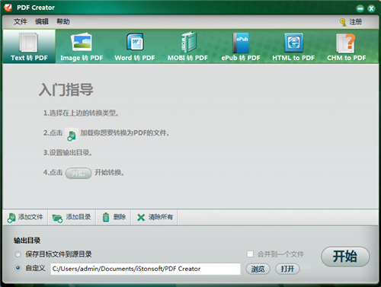Open the 帮助 menu
The height and width of the screenshot is (287, 381).
click(63, 21)
